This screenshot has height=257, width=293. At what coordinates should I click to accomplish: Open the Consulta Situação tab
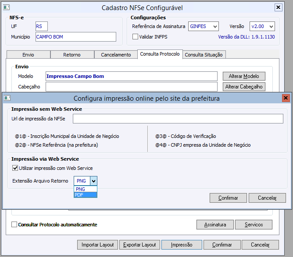pos(204,55)
